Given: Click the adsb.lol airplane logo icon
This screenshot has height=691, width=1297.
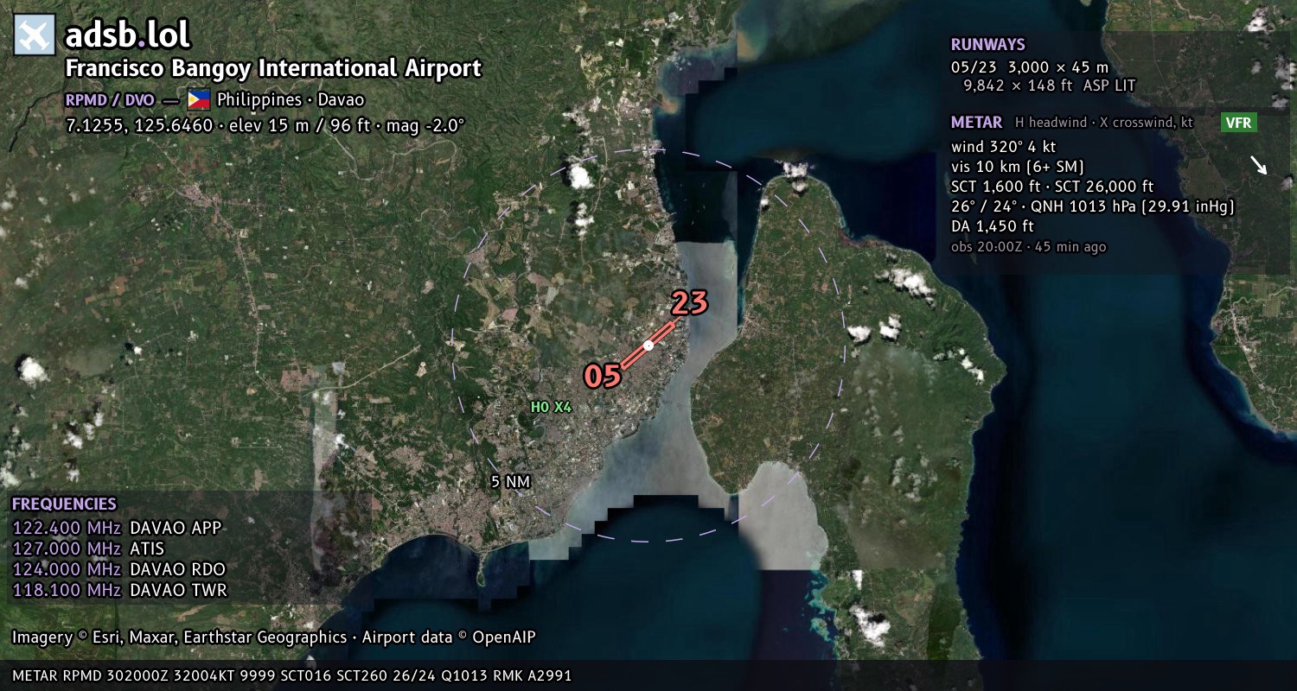Looking at the screenshot, I should pyautogui.click(x=35, y=35).
